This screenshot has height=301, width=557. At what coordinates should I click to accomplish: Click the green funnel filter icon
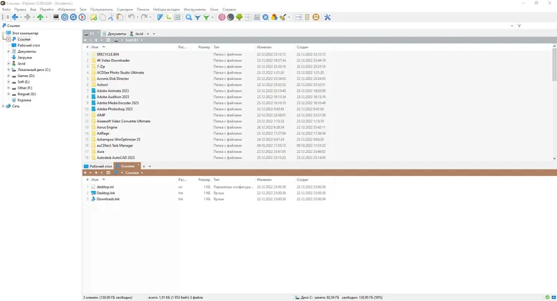coord(206,17)
